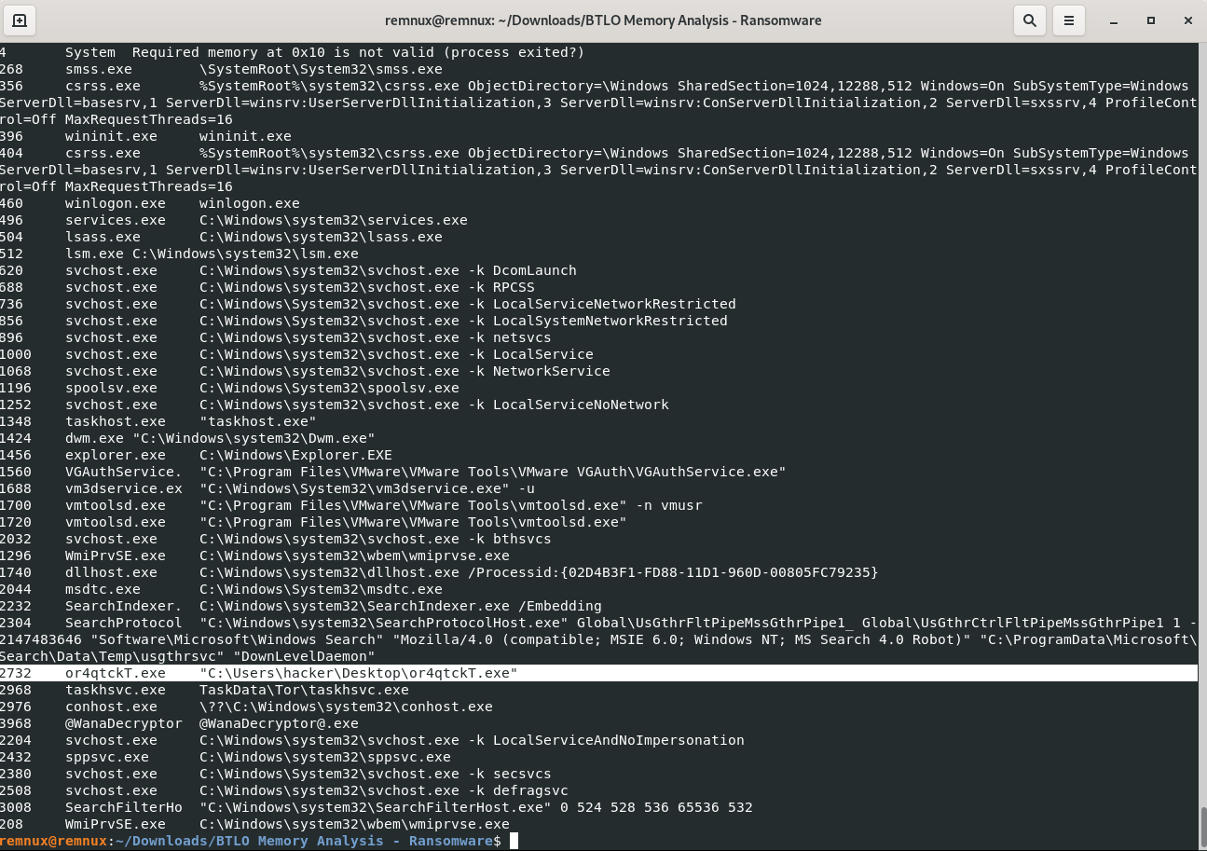Click the explorer.exe process name
1207x851 pixels.
116,455
